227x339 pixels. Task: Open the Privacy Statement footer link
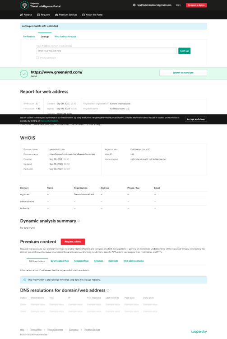click(x=55, y=330)
